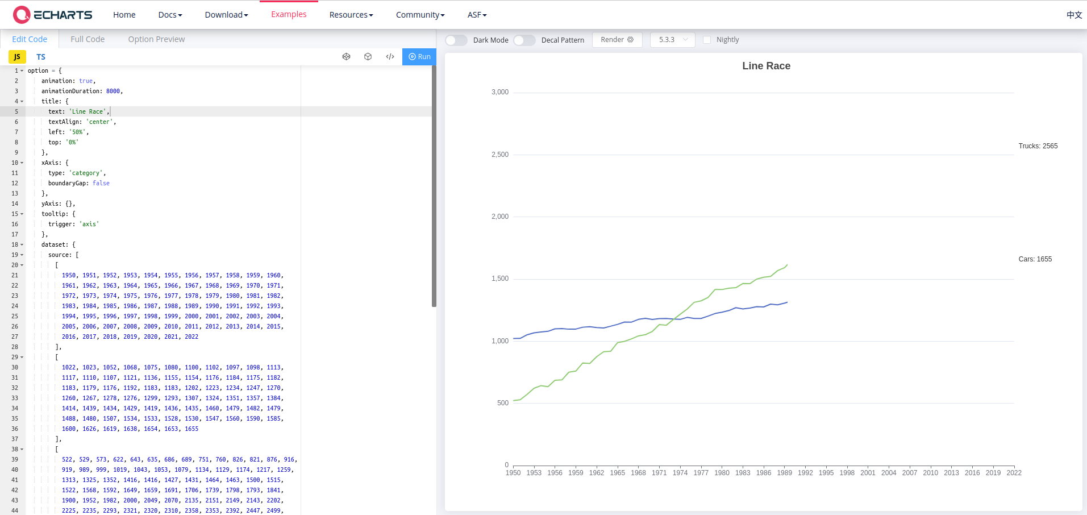Click the CodePen export icon
The width and height of the screenshot is (1087, 515).
(x=347, y=57)
